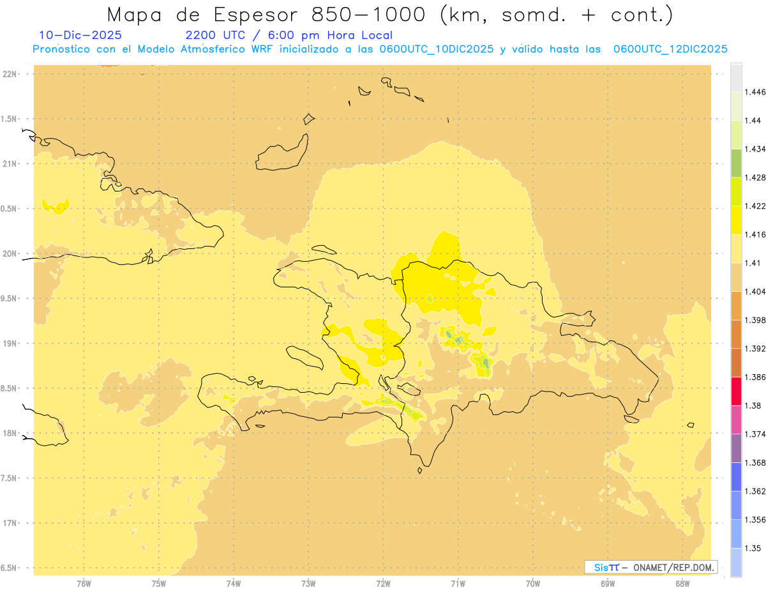Click the legend value "1.404"
Screen dimensions: 766x592
pos(756,291)
